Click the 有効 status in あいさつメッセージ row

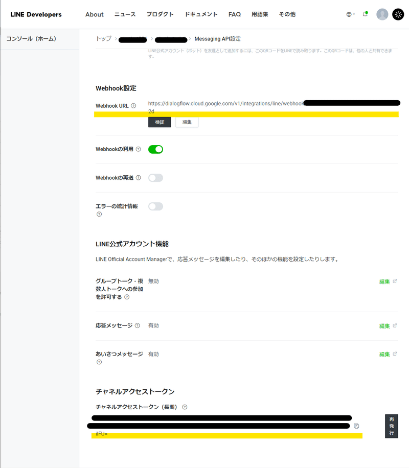click(153, 354)
